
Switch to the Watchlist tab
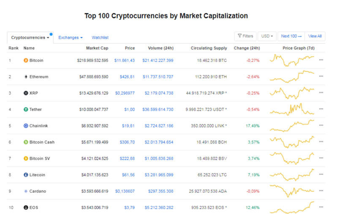coord(100,37)
